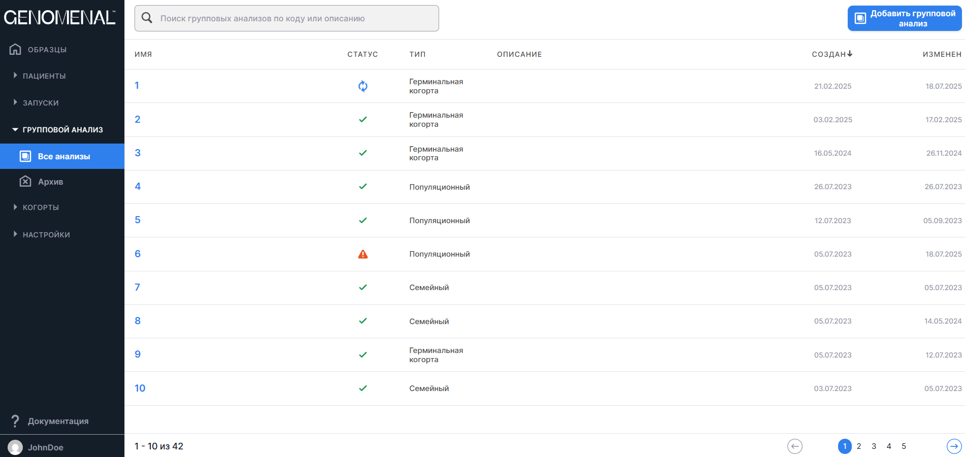The width and height of the screenshot is (965, 457).
Task: Click the magnifier search icon
Action: (x=147, y=18)
